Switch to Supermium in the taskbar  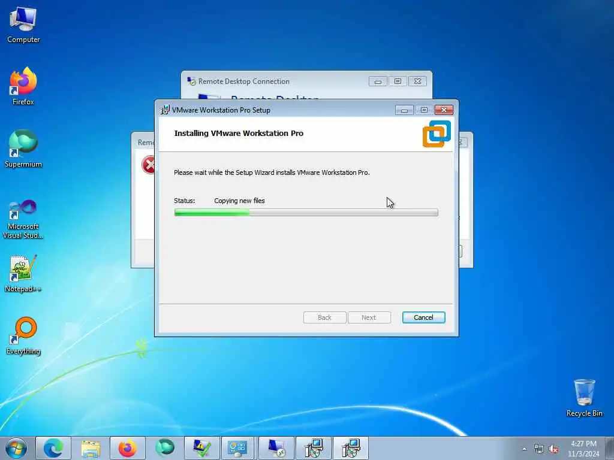pos(165,448)
